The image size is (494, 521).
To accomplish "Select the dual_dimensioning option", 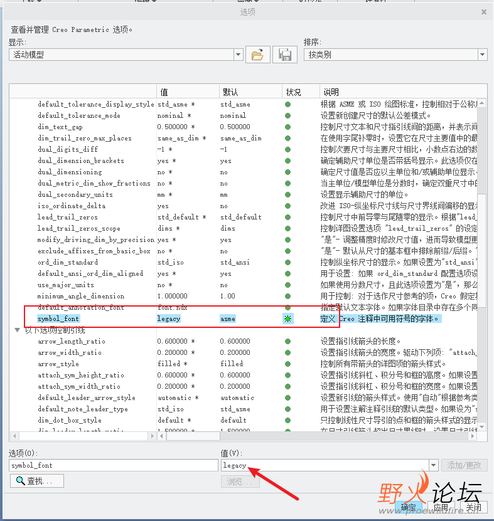I will coord(70,172).
